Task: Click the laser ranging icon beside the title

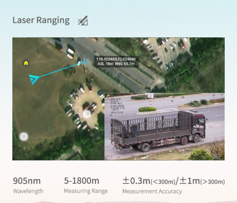Action: 83,20
